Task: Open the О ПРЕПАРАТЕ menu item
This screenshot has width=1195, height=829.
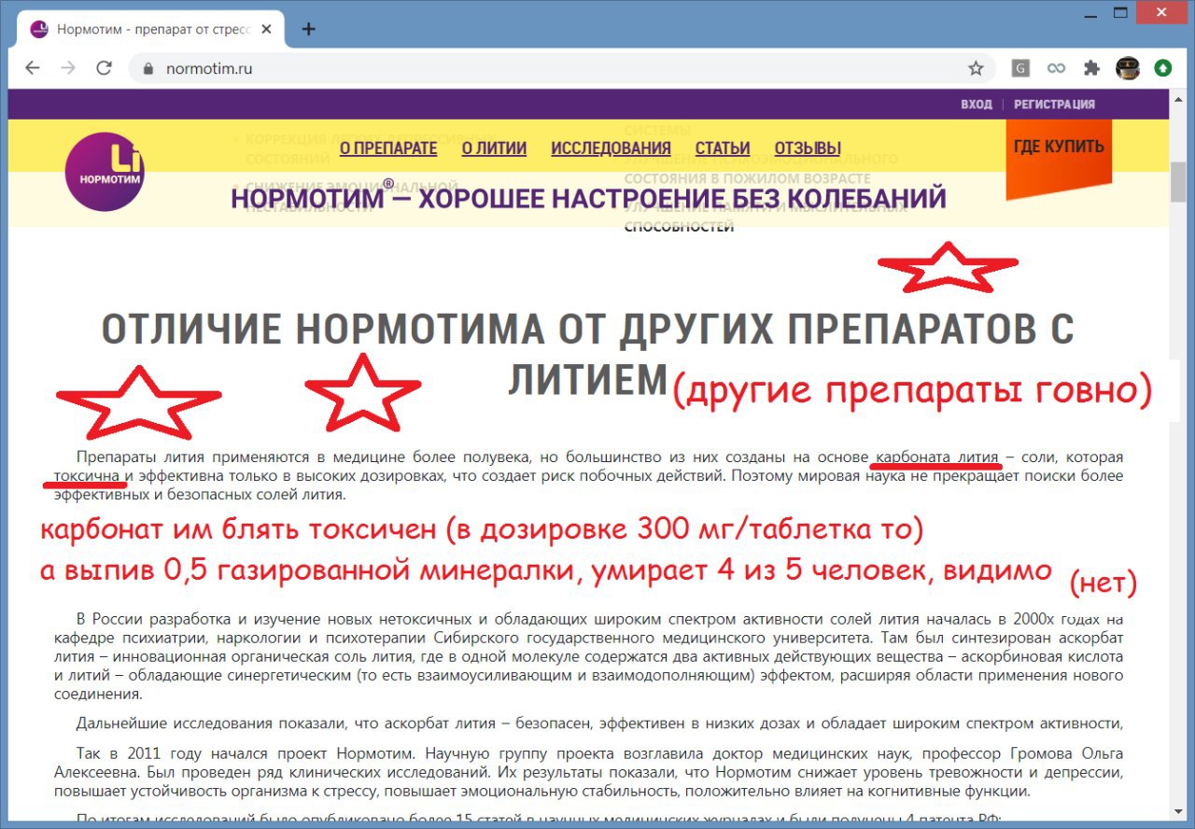Action: (388, 148)
